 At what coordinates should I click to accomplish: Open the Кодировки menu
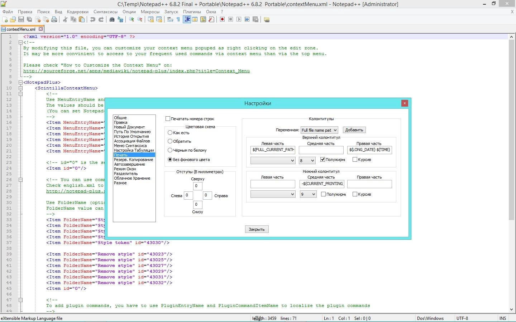click(77, 11)
